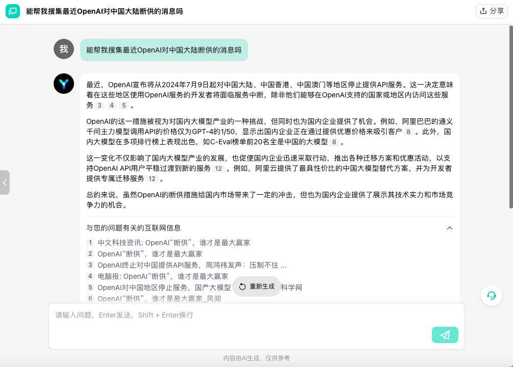The width and height of the screenshot is (513, 367).
Task: Click the user avatar labeled 我
Action: 64,49
